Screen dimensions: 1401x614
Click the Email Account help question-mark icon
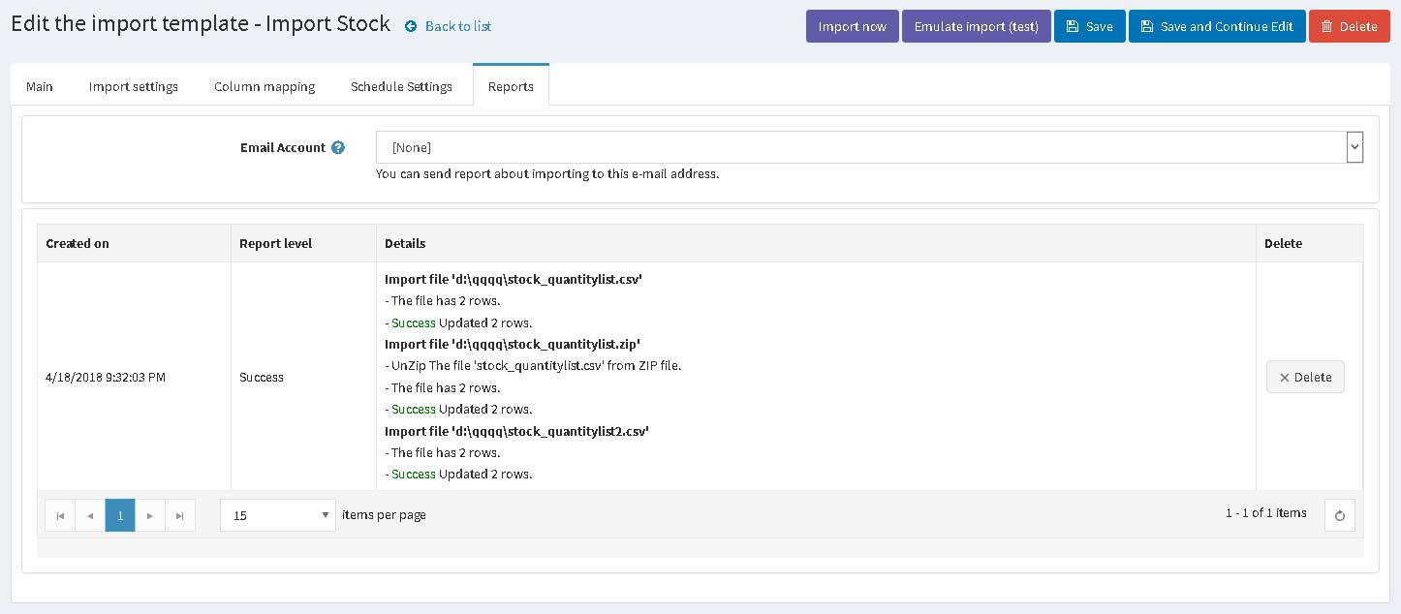coord(338,148)
